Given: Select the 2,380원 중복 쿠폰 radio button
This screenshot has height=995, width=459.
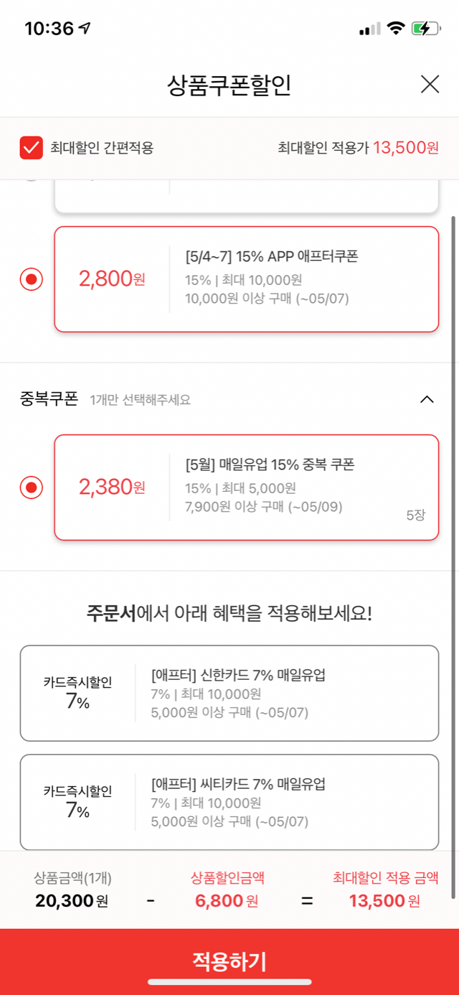Looking at the screenshot, I should pyautogui.click(x=32, y=488).
